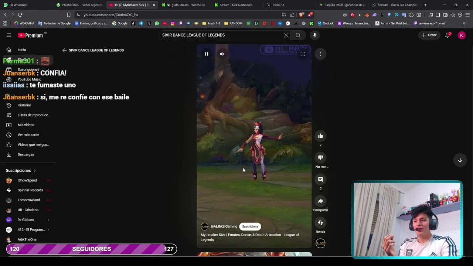Open the YouTube hamburger guide menu
The image size is (473, 266).
8,35
